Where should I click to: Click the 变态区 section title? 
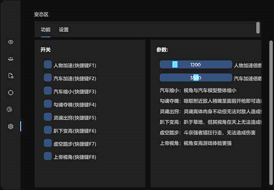pos(41,14)
